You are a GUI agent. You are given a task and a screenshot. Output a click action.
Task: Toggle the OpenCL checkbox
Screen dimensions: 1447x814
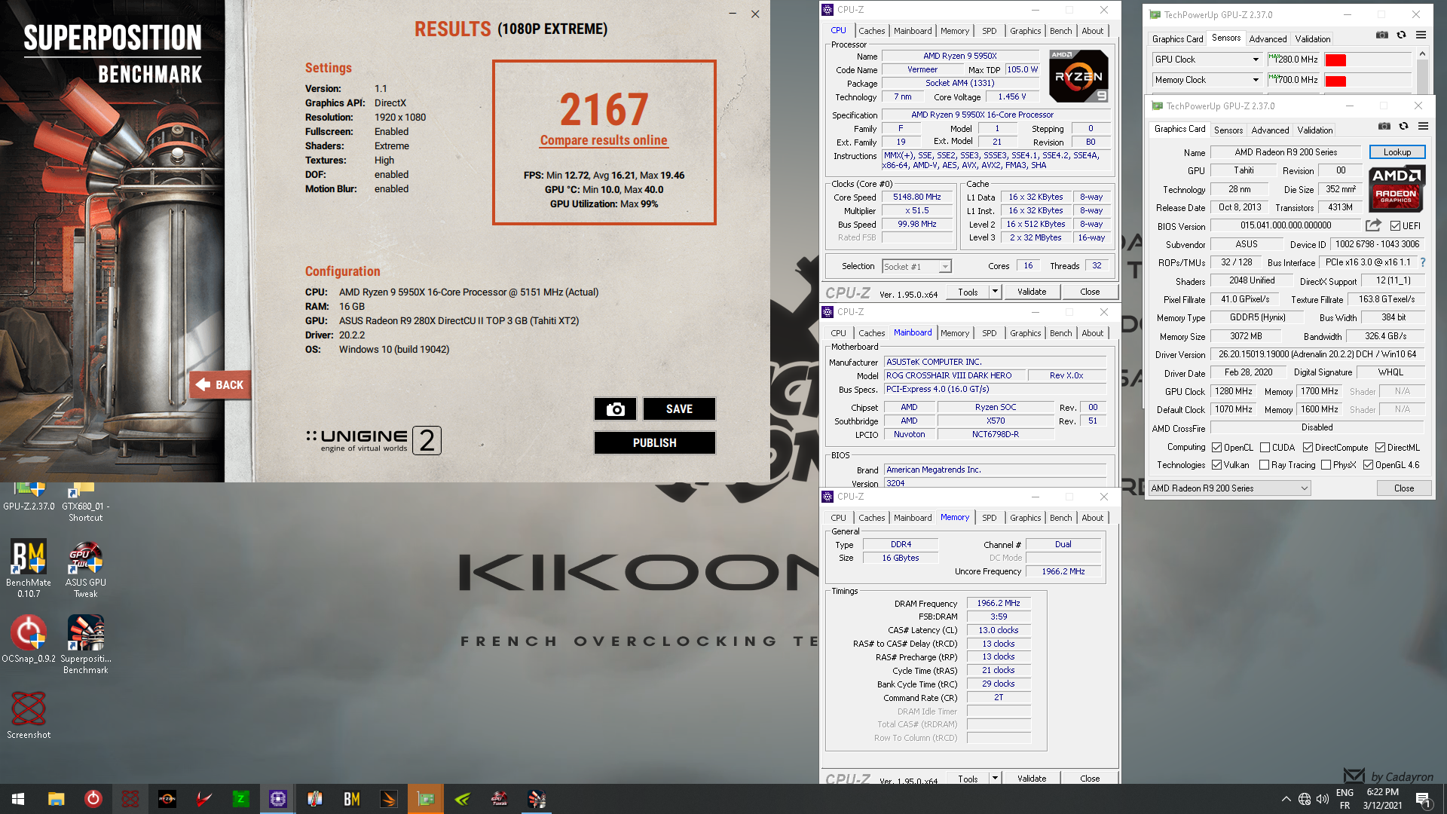click(x=1216, y=447)
